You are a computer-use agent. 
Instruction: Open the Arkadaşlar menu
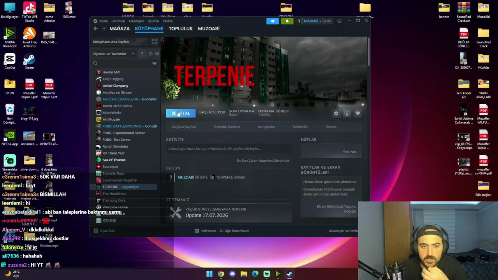tap(136, 21)
